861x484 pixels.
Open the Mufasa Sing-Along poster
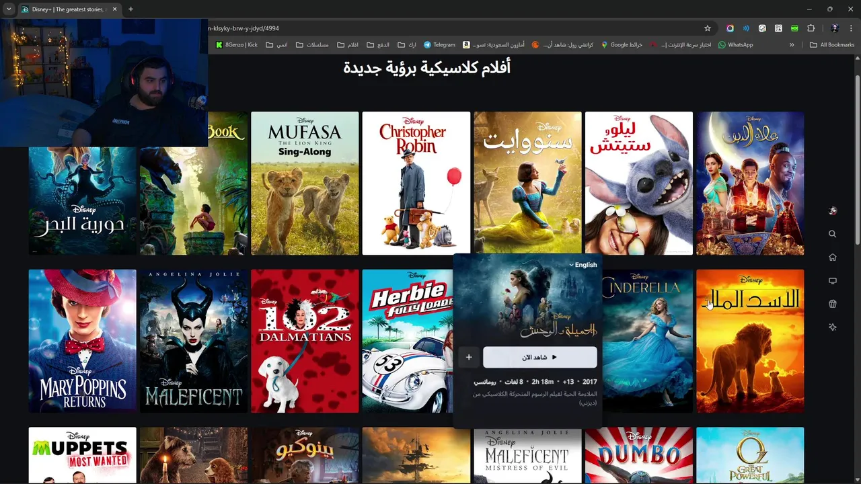click(x=305, y=183)
